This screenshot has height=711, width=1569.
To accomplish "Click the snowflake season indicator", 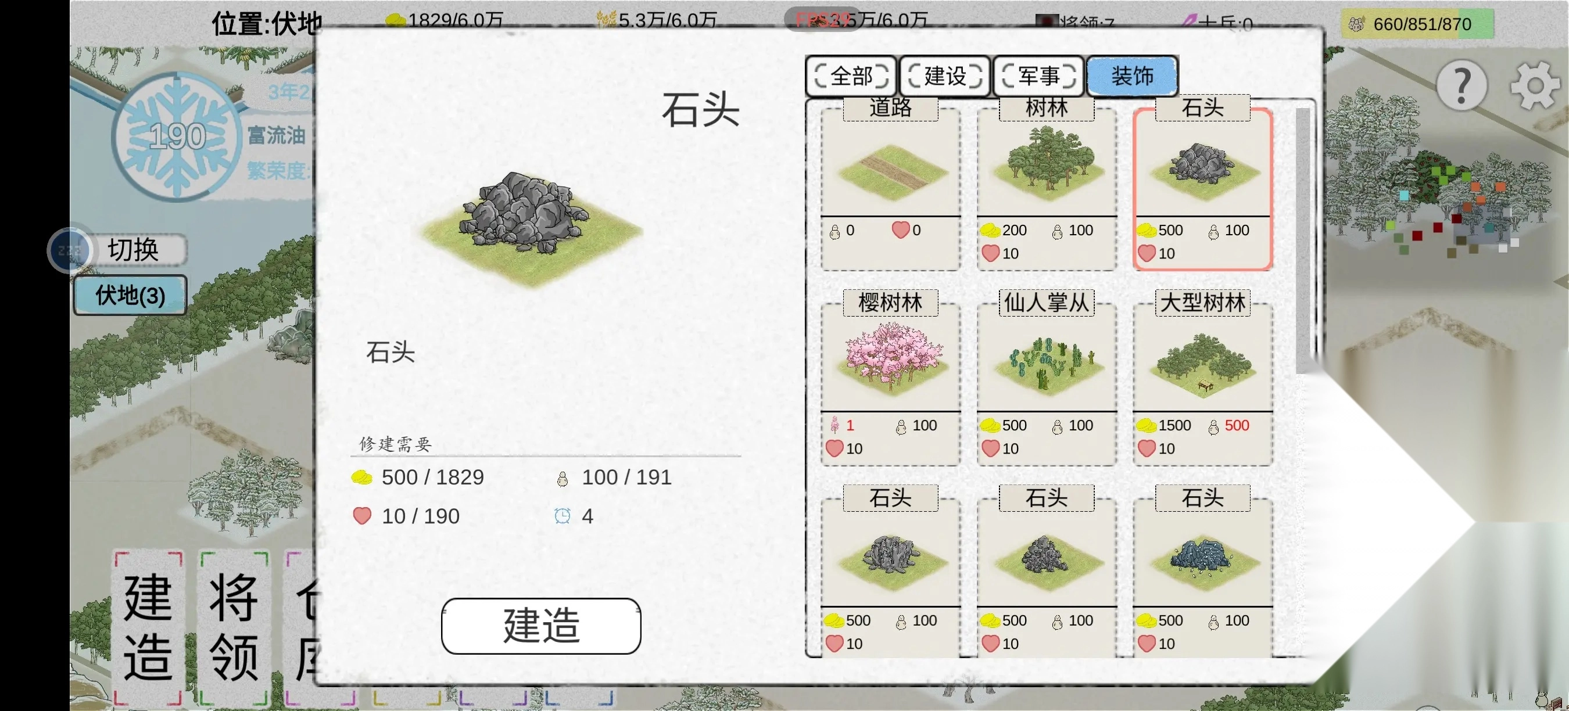I will coord(177,137).
